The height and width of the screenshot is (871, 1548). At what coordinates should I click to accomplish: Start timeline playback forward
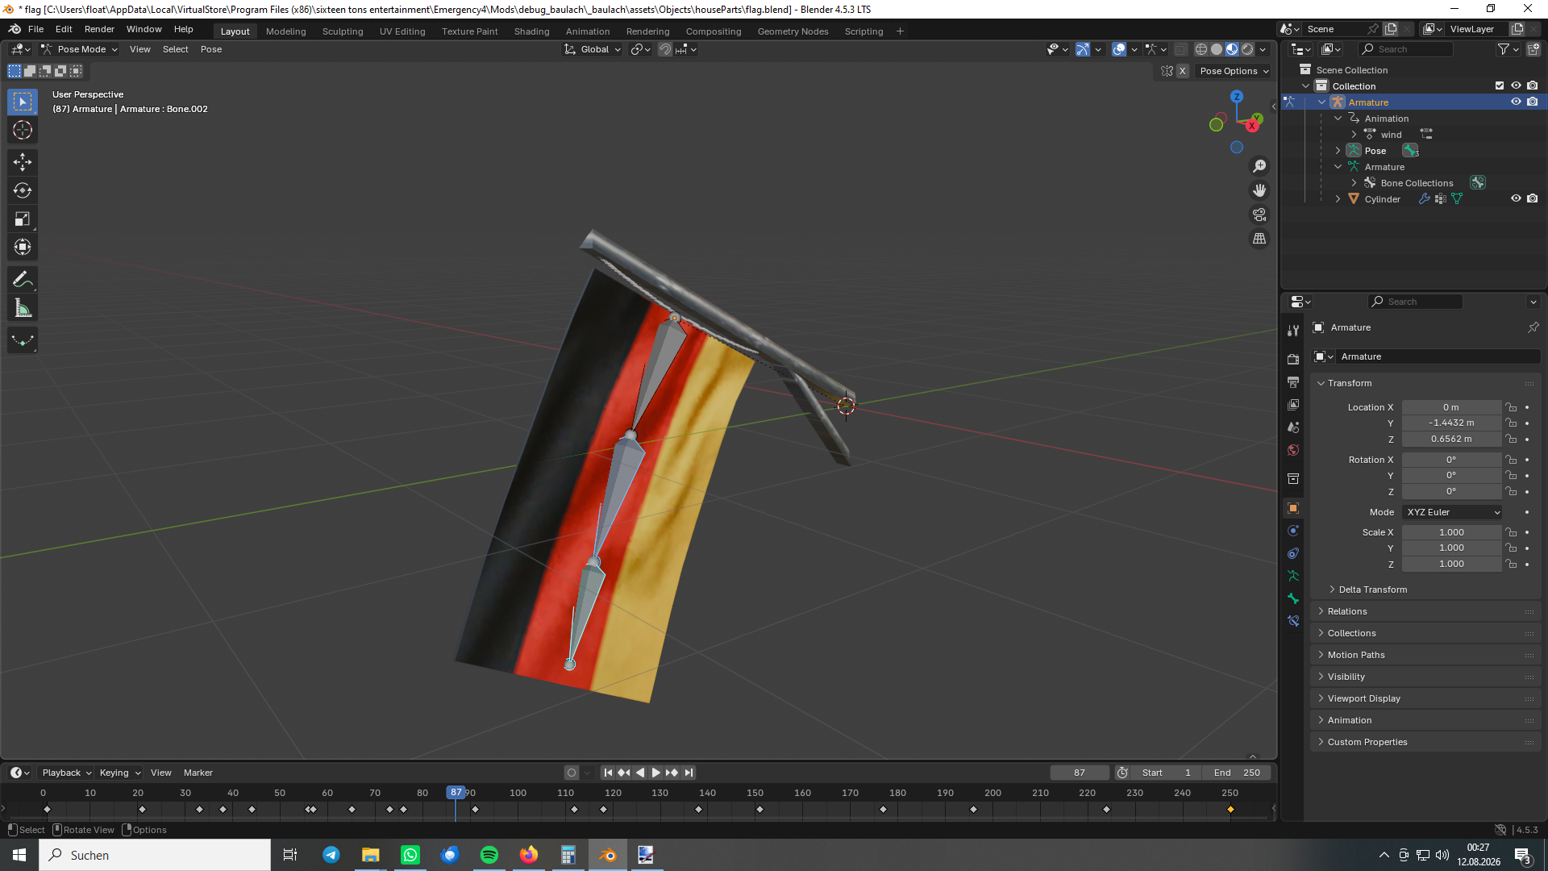(656, 773)
